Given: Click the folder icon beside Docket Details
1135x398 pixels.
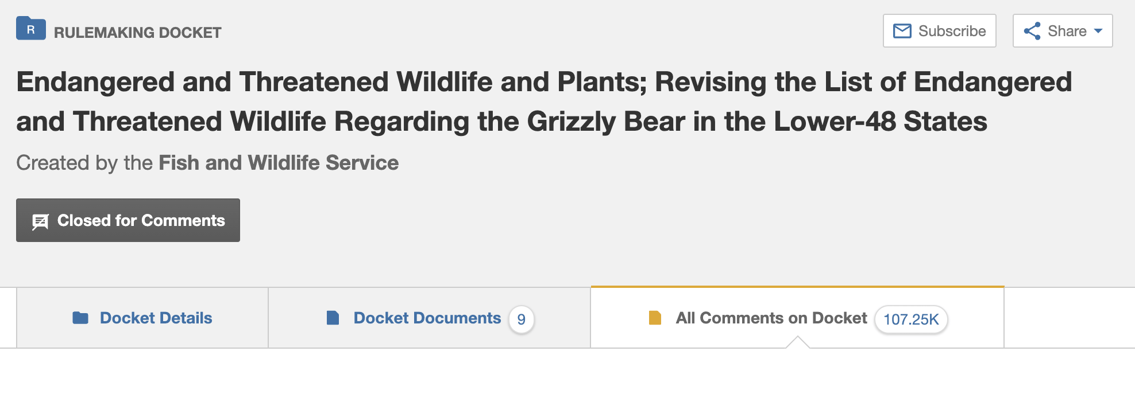Looking at the screenshot, I should [80, 318].
